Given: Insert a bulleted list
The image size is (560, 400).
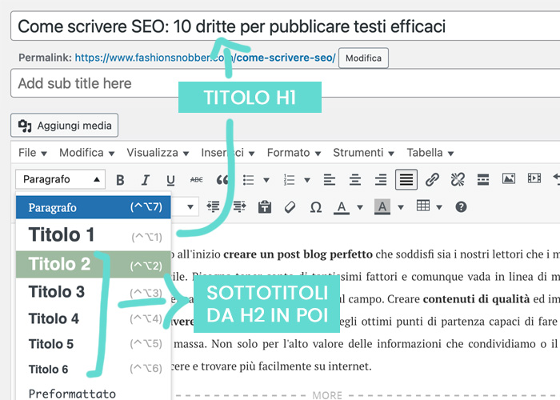Looking at the screenshot, I should tap(248, 180).
